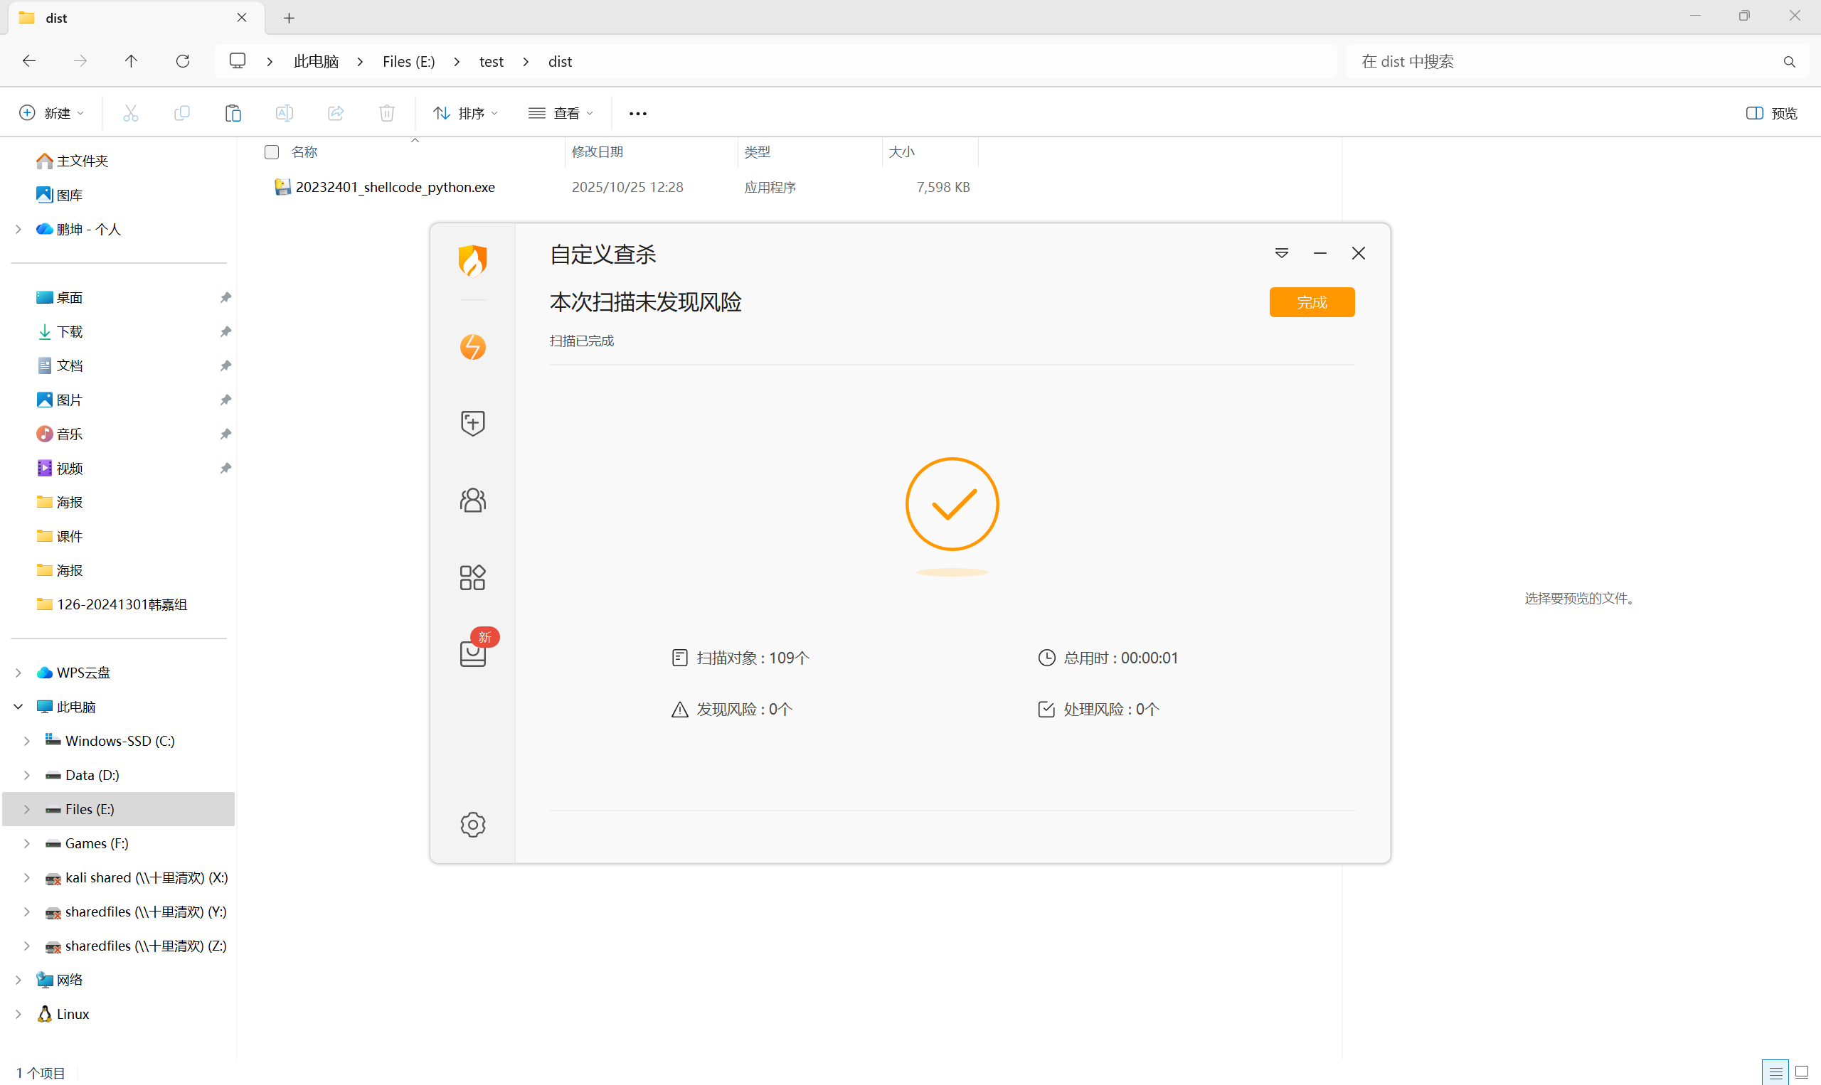Expand the Windows-SSD (C:) tree node
The height and width of the screenshot is (1085, 1821).
click(26, 741)
